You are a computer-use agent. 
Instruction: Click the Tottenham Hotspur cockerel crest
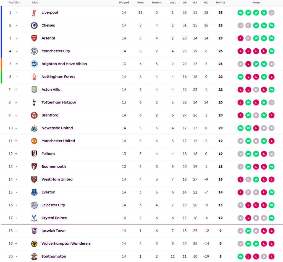point(34,102)
